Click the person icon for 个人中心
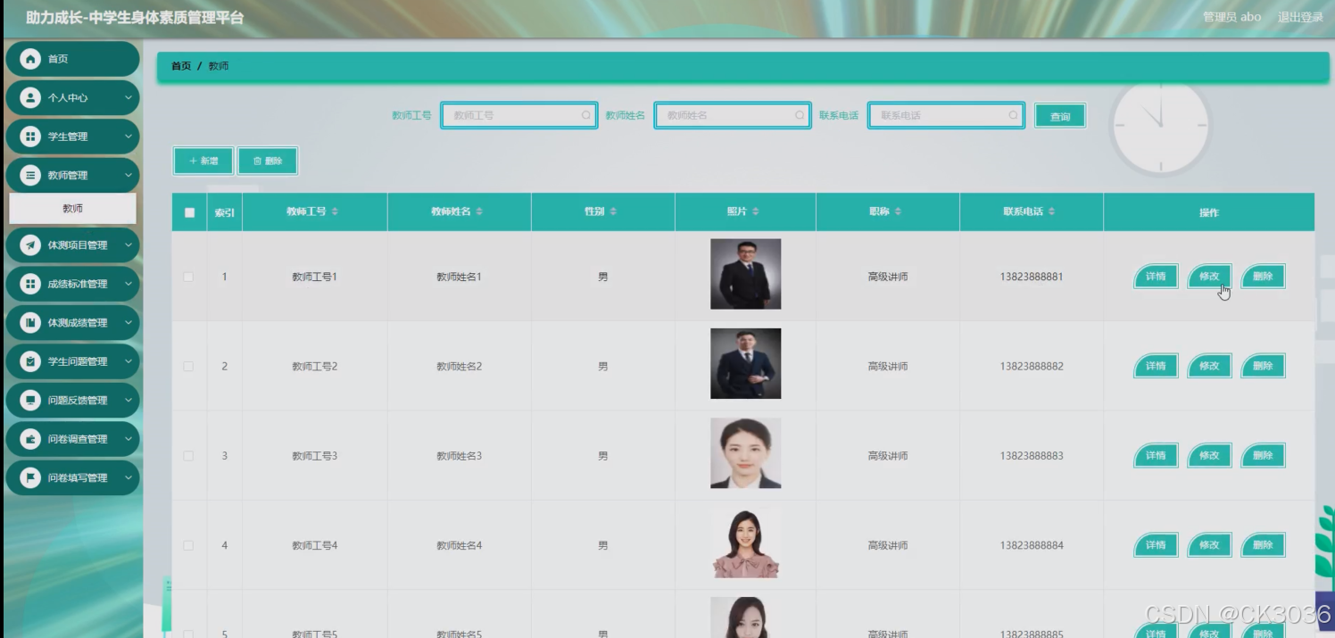 (x=31, y=97)
